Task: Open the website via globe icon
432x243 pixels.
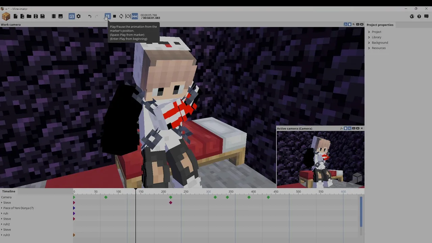Action: coord(412,16)
